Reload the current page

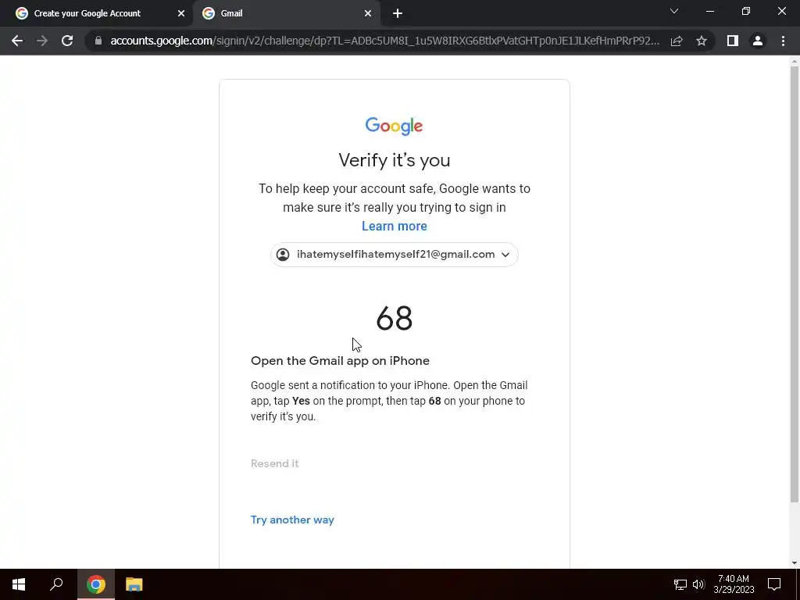(67, 41)
